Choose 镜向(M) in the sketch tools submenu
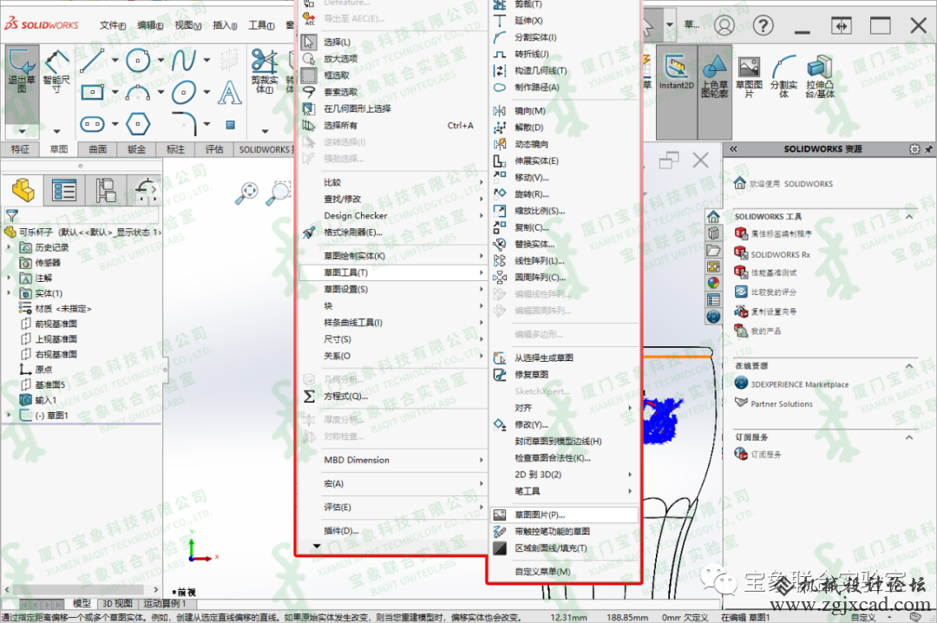The image size is (937, 623). pos(529,110)
